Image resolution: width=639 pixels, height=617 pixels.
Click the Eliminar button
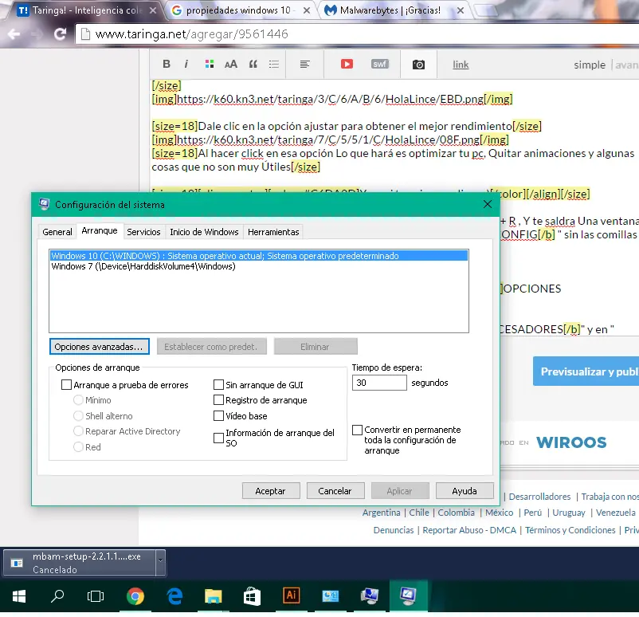[x=316, y=347]
